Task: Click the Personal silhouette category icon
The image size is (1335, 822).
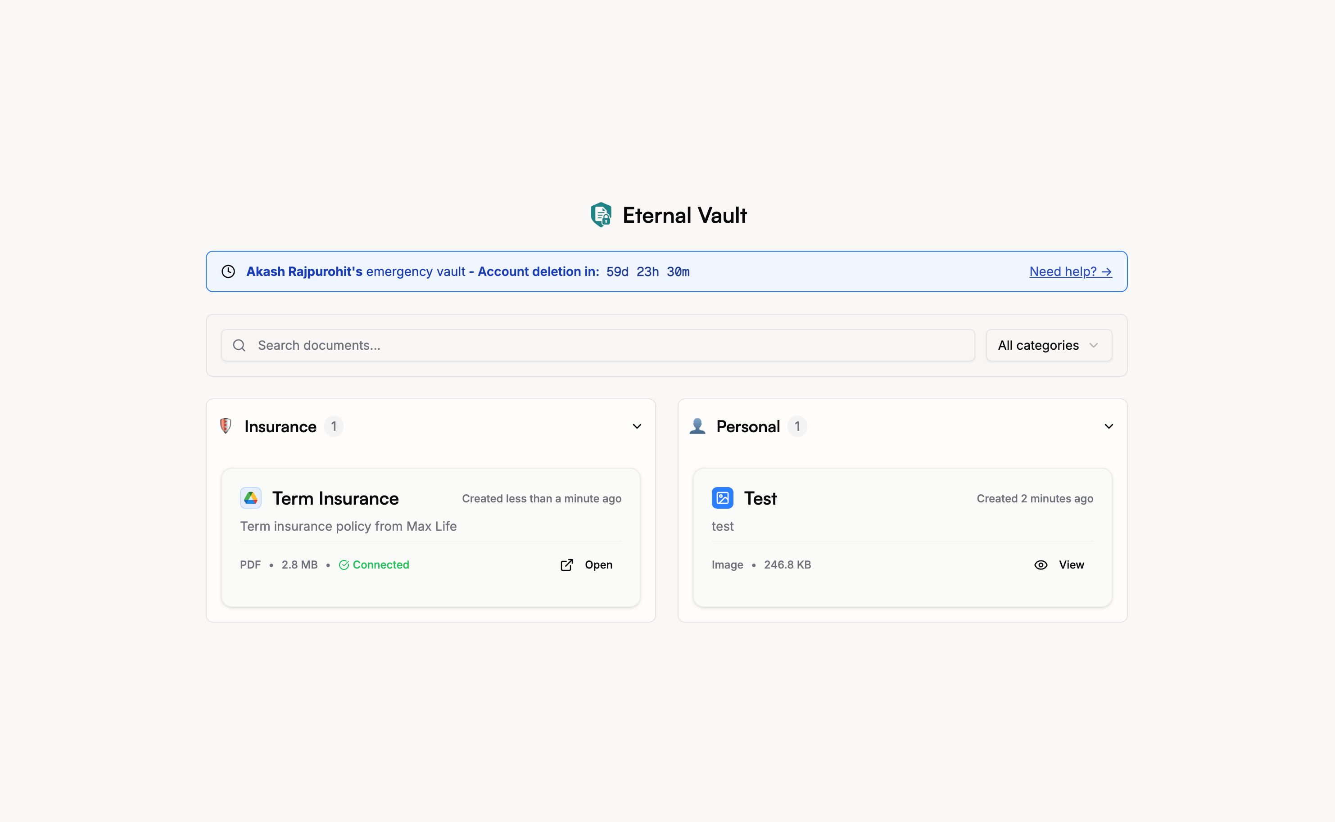Action: click(x=697, y=426)
